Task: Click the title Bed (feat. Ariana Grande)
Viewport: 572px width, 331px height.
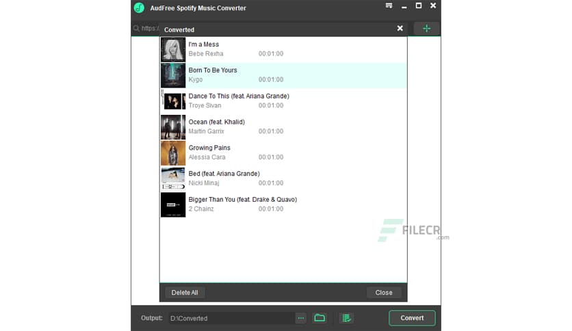Action: pyautogui.click(x=224, y=174)
